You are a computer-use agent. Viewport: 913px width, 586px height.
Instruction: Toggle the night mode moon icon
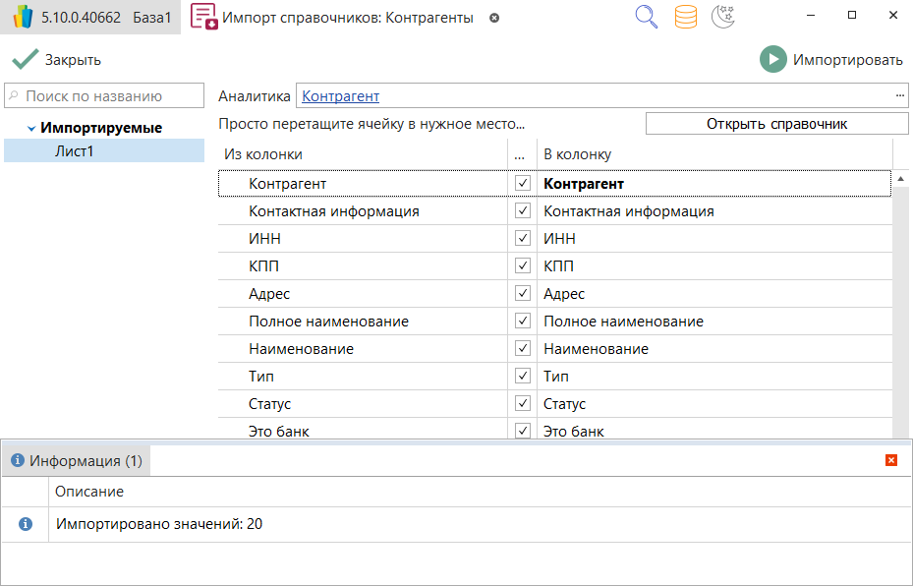click(723, 18)
